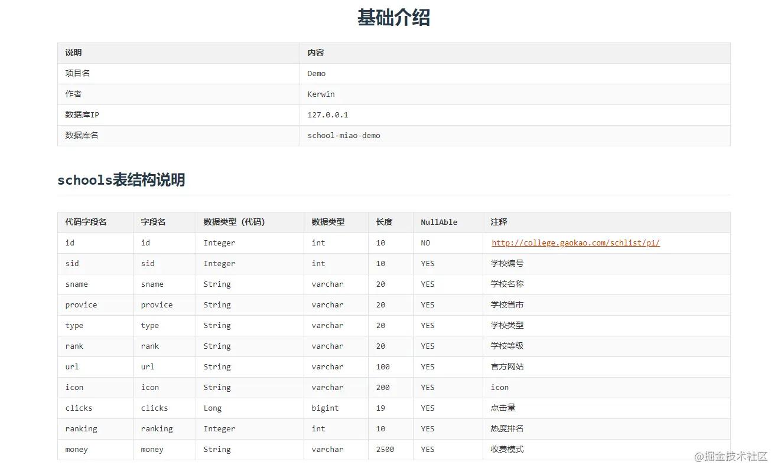
Task: Click the 基础介绍 page heading
Action: coord(393,18)
